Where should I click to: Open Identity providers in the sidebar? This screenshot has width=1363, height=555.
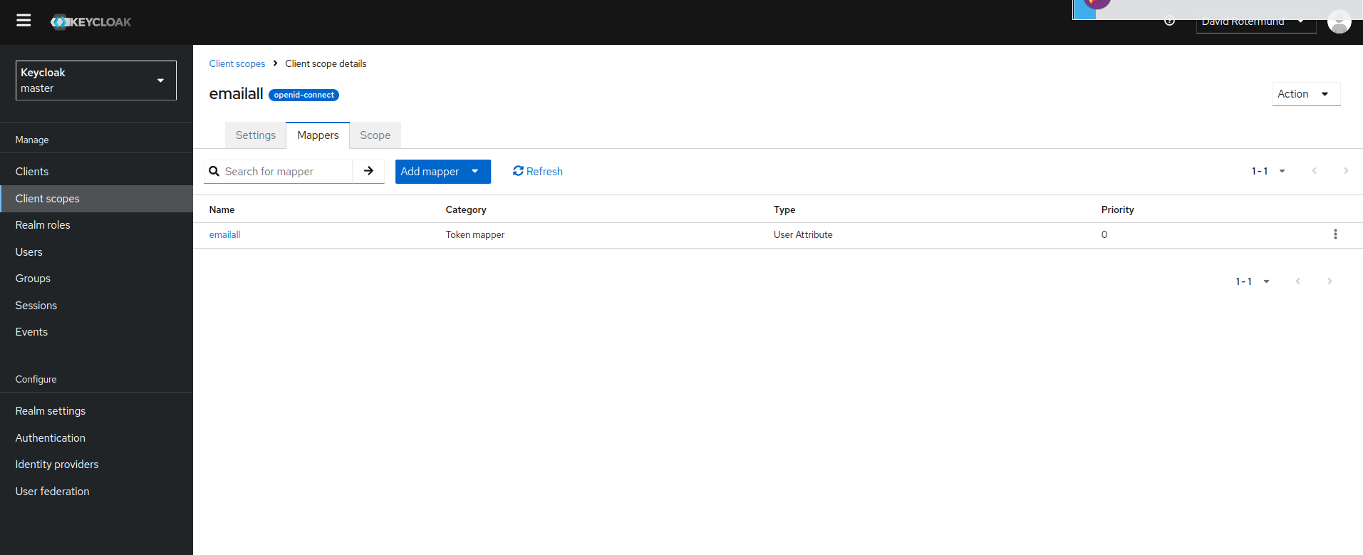pos(96,465)
